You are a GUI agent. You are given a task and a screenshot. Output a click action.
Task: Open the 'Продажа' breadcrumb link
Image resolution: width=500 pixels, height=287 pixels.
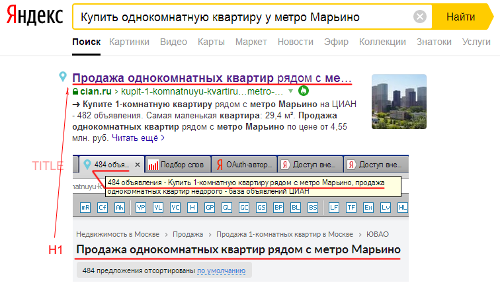click(x=188, y=234)
